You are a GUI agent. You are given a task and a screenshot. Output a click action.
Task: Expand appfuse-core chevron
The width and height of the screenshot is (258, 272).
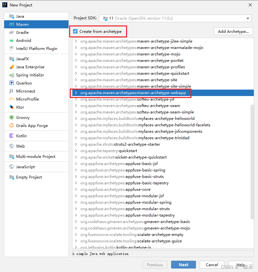(x=76, y=189)
